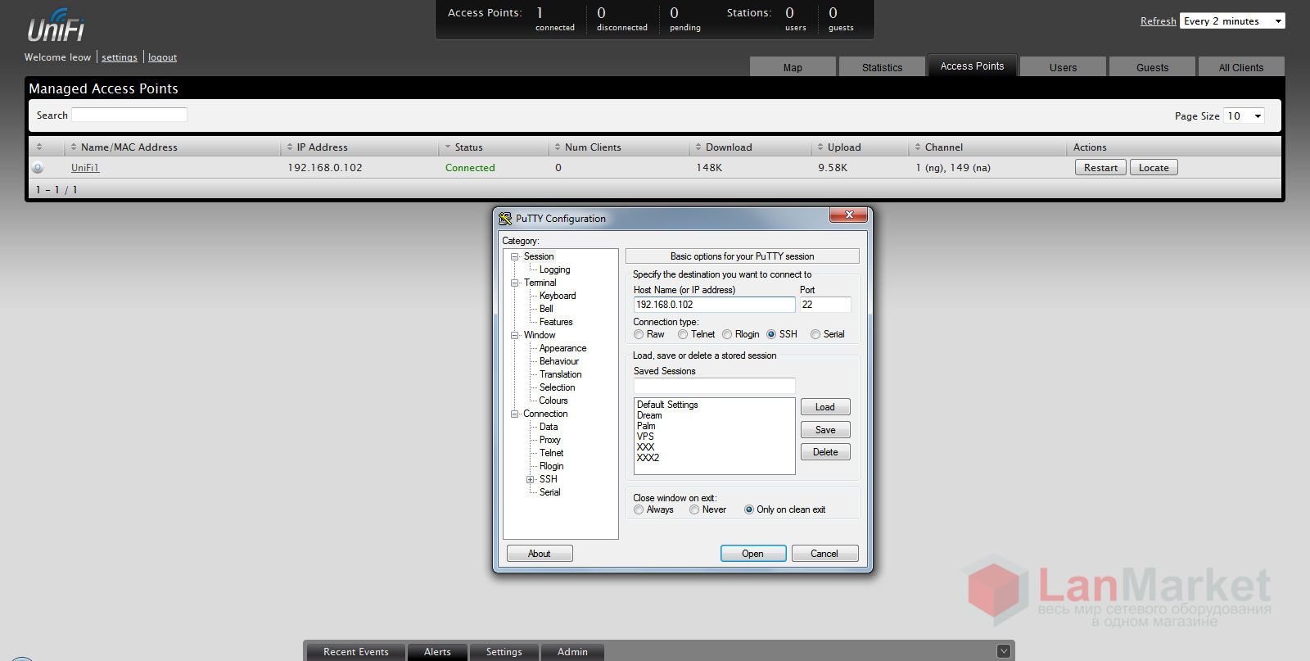Click the collapse arrow icon on bottom panel
Viewport: 1310px width, 661px height.
tap(1003, 651)
